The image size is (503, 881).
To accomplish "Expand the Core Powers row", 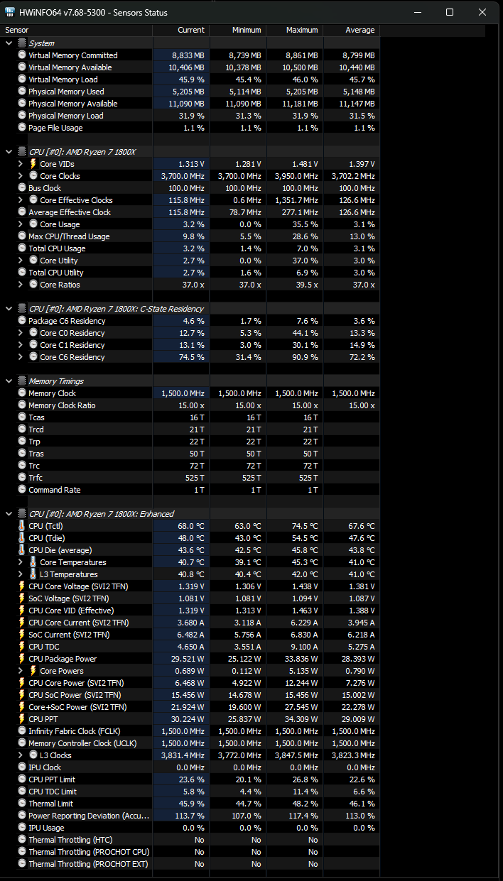I will click(x=21, y=671).
